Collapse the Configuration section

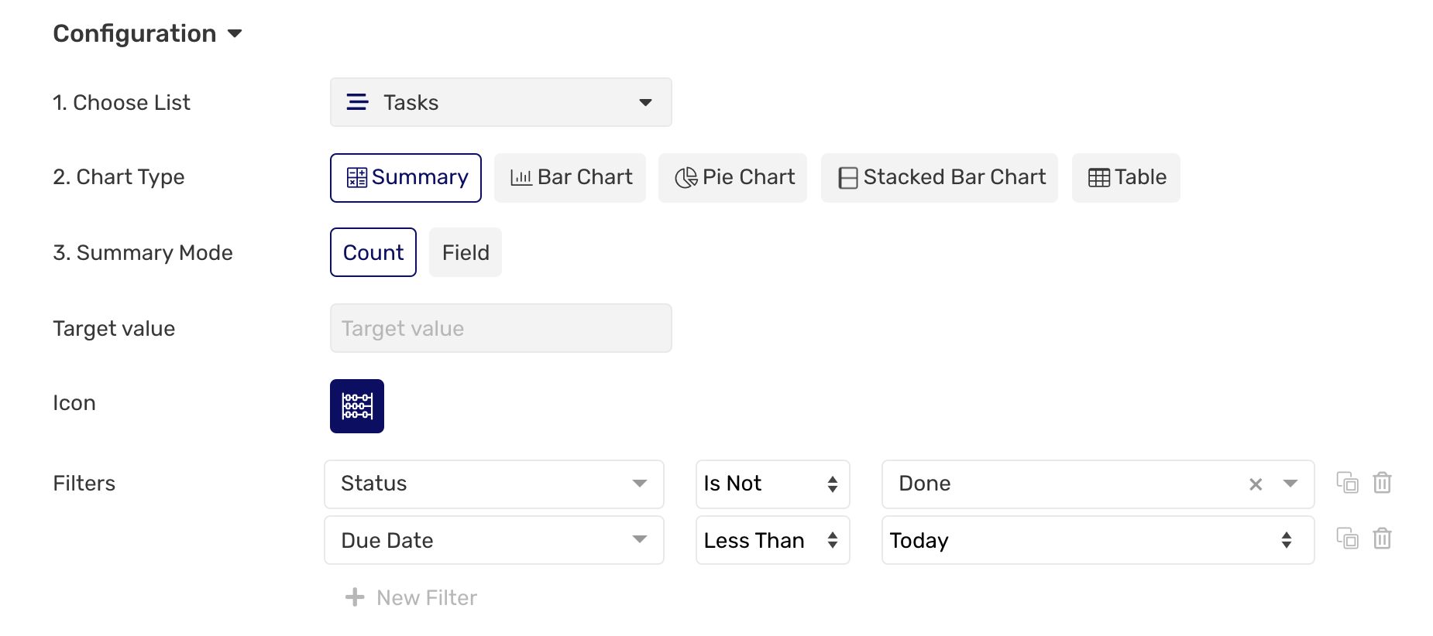pos(236,34)
